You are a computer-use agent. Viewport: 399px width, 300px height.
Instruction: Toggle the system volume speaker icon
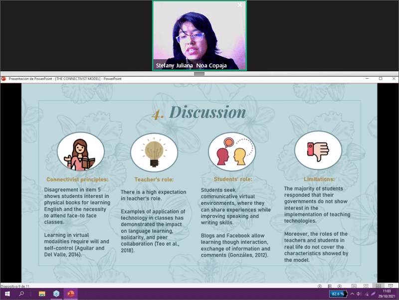point(358,294)
